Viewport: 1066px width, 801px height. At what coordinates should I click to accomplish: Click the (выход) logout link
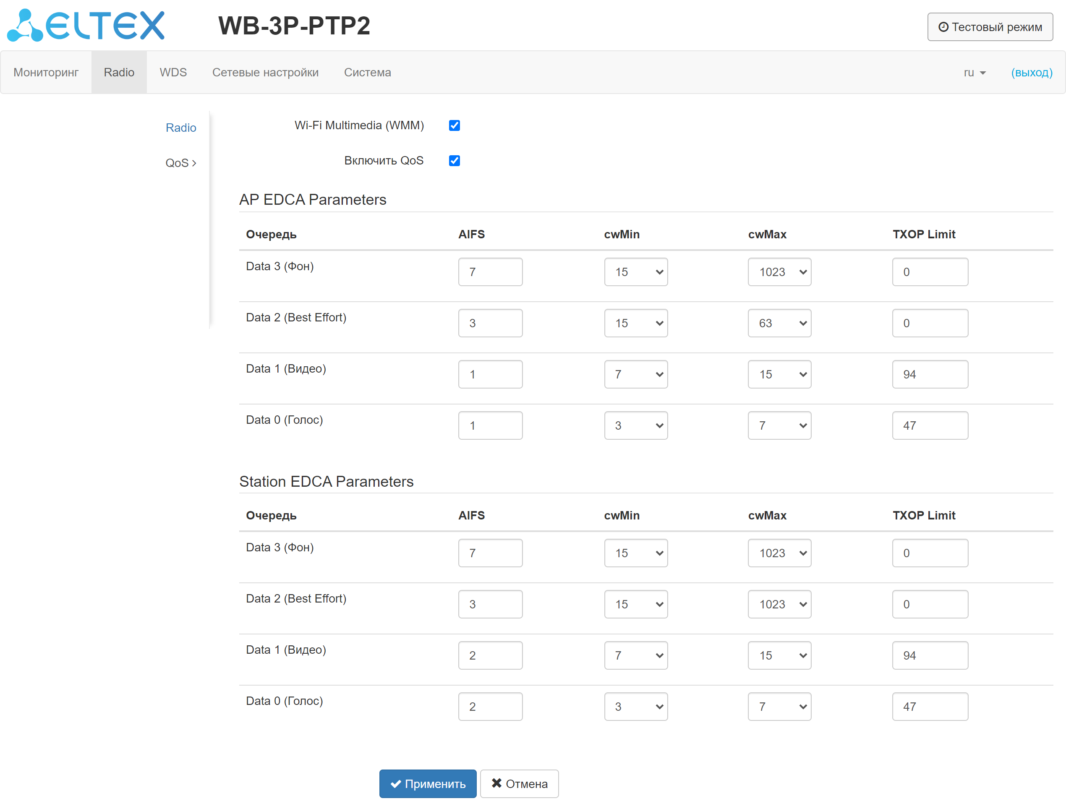1031,72
